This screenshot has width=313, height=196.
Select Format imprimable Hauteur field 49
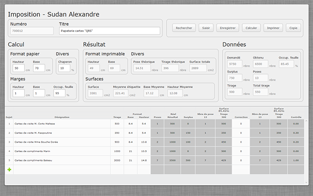[x=94, y=68]
